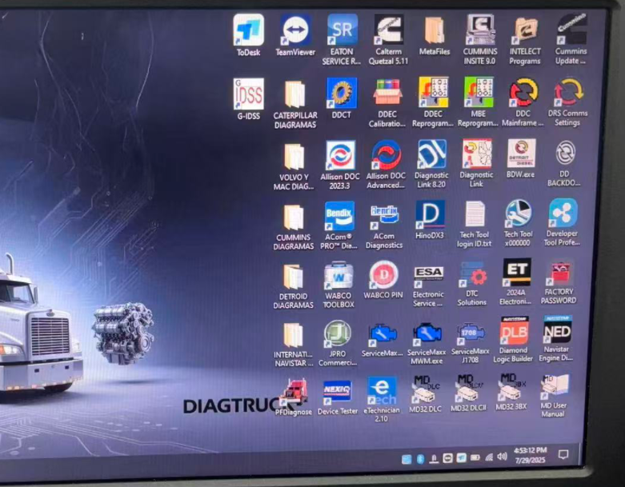
Task: Select the DDEC Reprogram... icon
Action: 433,102
